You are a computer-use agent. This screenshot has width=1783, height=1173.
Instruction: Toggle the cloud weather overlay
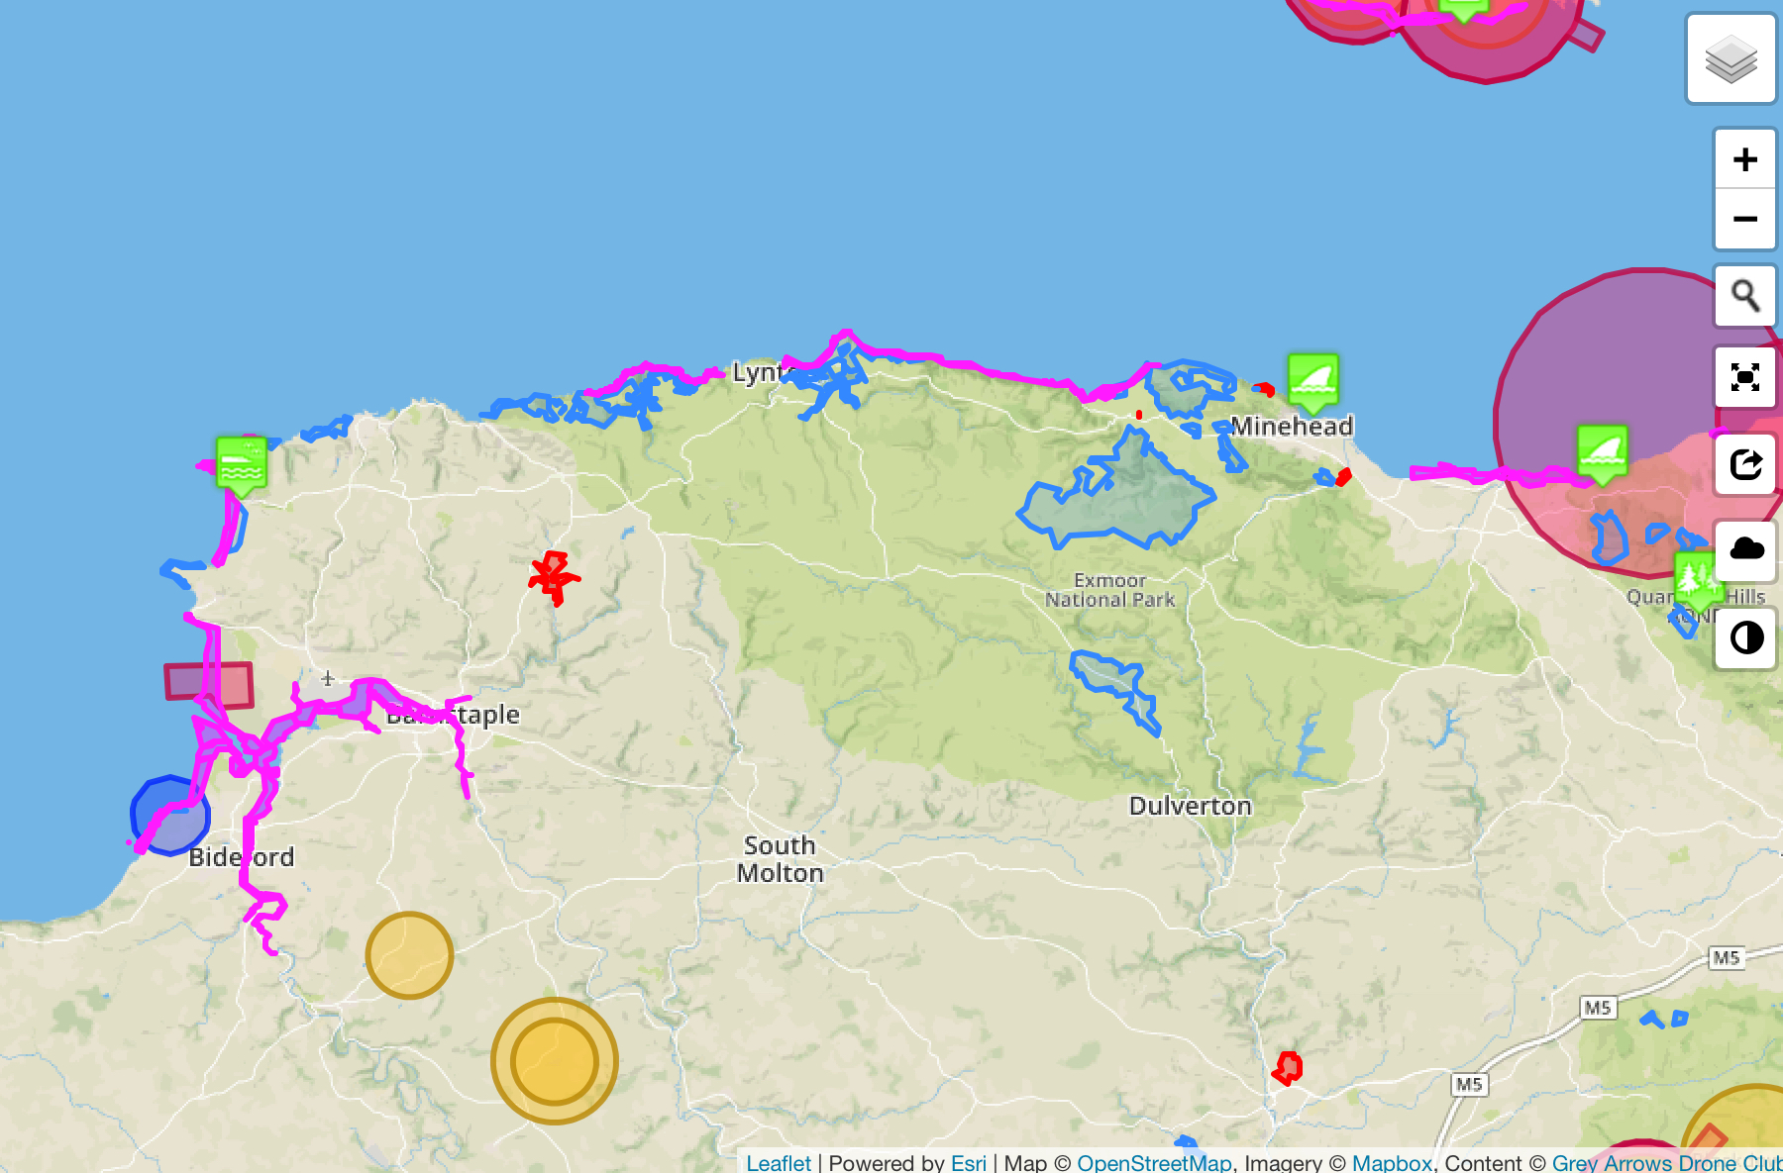(x=1744, y=549)
